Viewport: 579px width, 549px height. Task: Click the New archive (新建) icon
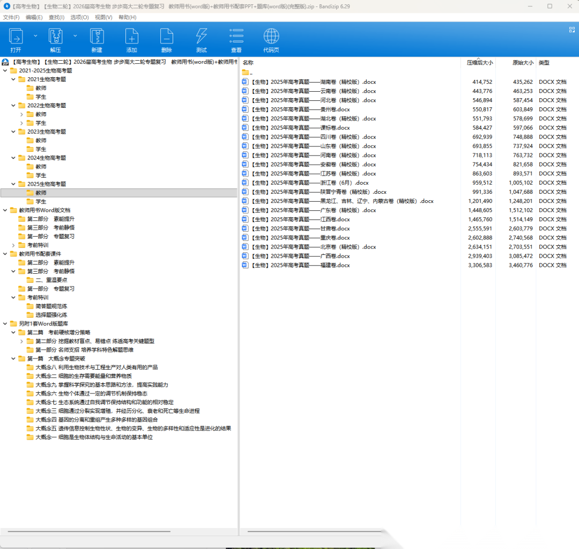[x=96, y=36]
